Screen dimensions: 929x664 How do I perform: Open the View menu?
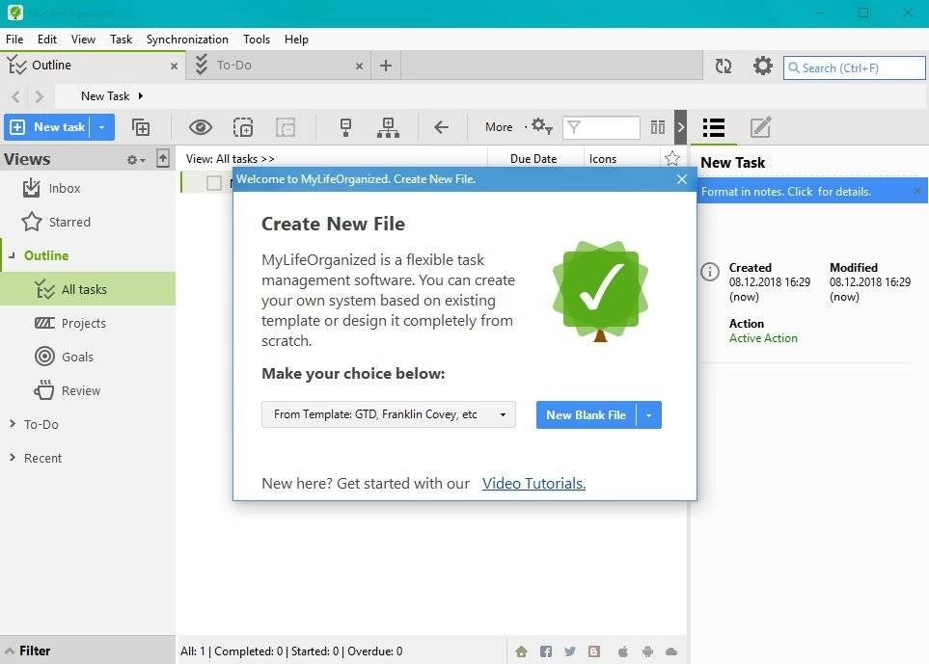pyautogui.click(x=83, y=40)
